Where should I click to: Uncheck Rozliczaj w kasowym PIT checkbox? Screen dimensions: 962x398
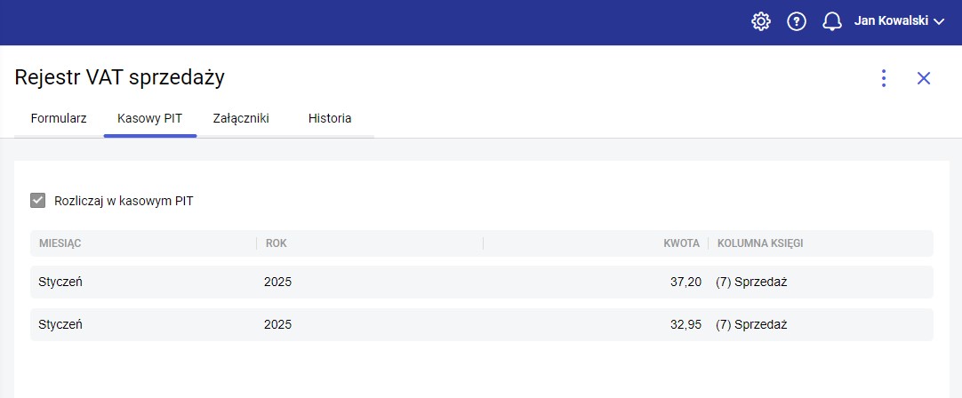[37, 201]
